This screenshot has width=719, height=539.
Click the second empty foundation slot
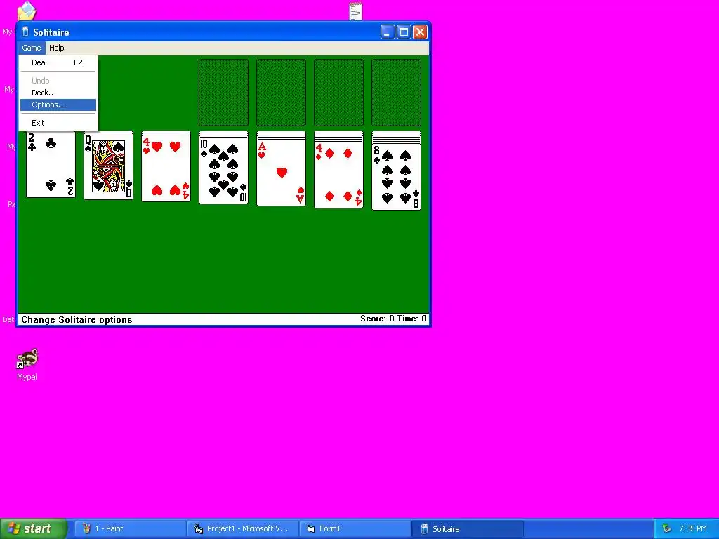point(281,92)
